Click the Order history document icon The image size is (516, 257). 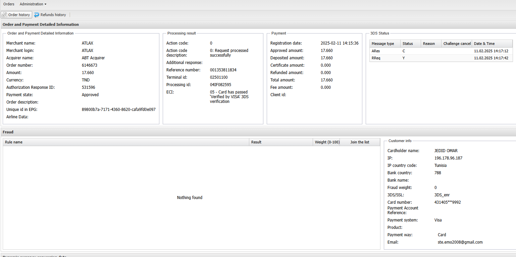pos(5,15)
